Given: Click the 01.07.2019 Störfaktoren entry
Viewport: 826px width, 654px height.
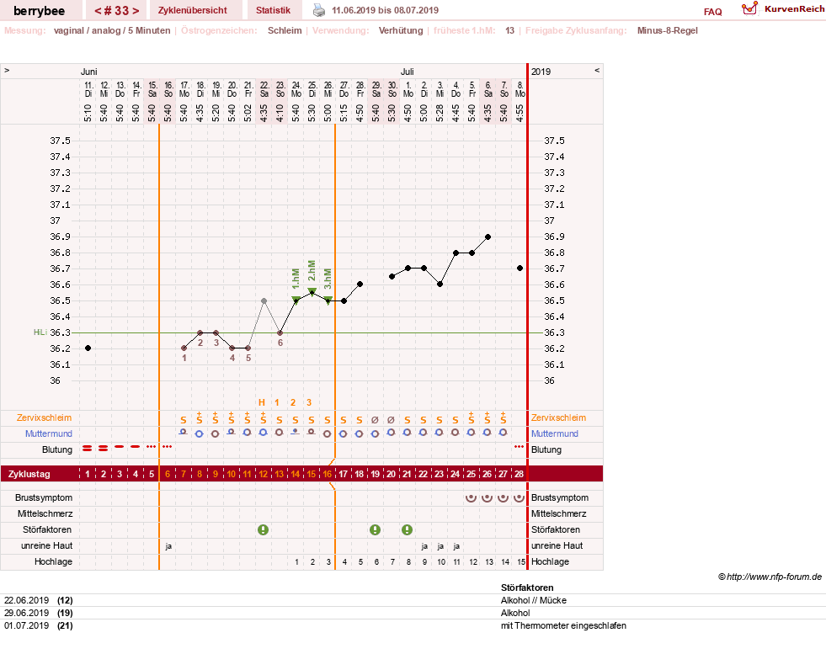Looking at the screenshot, I should point(39,625).
